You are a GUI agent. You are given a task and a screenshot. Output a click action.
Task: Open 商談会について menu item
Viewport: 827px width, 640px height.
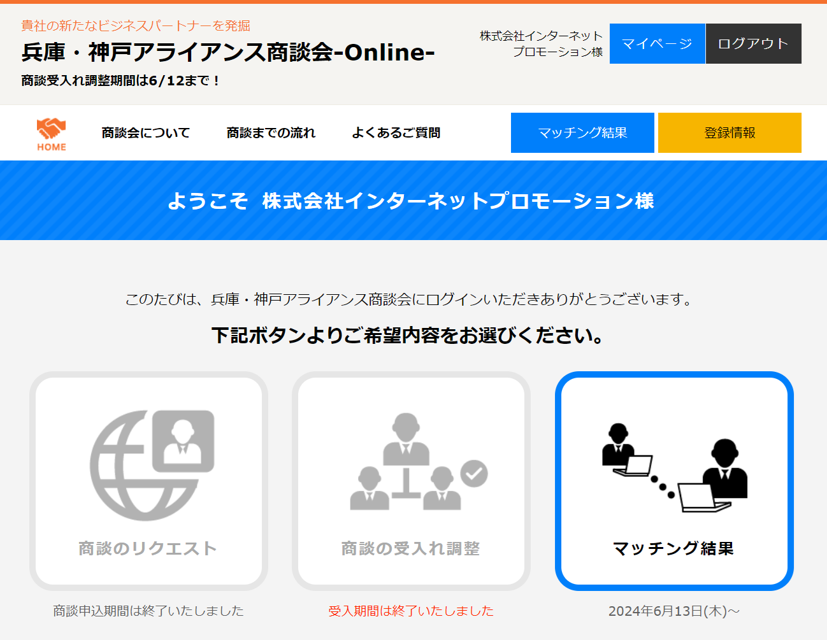pos(146,132)
